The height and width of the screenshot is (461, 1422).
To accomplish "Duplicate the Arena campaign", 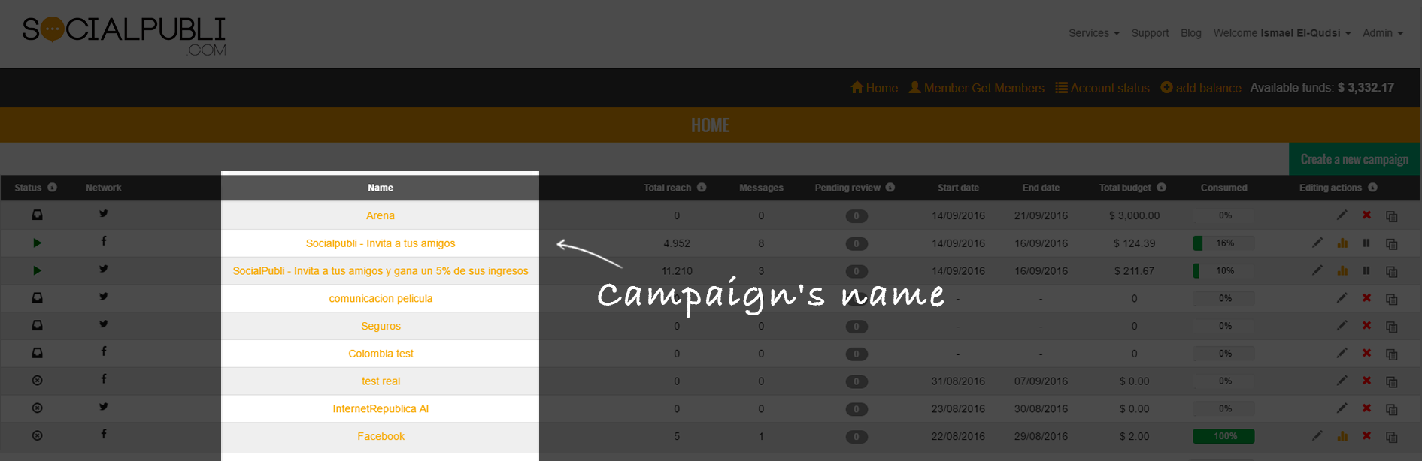I will click(x=1392, y=216).
